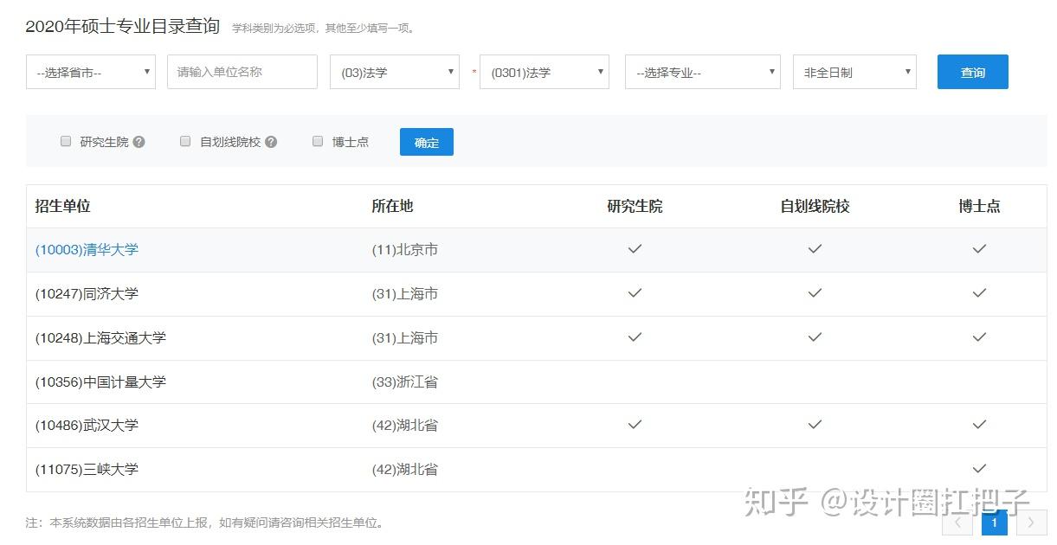The image size is (1057, 545).
Task: Open the (0301)法学 discipline dropdown
Action: [545, 73]
